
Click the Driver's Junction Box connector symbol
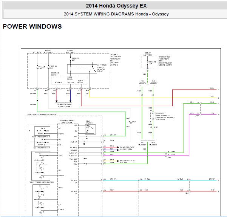[153, 116]
